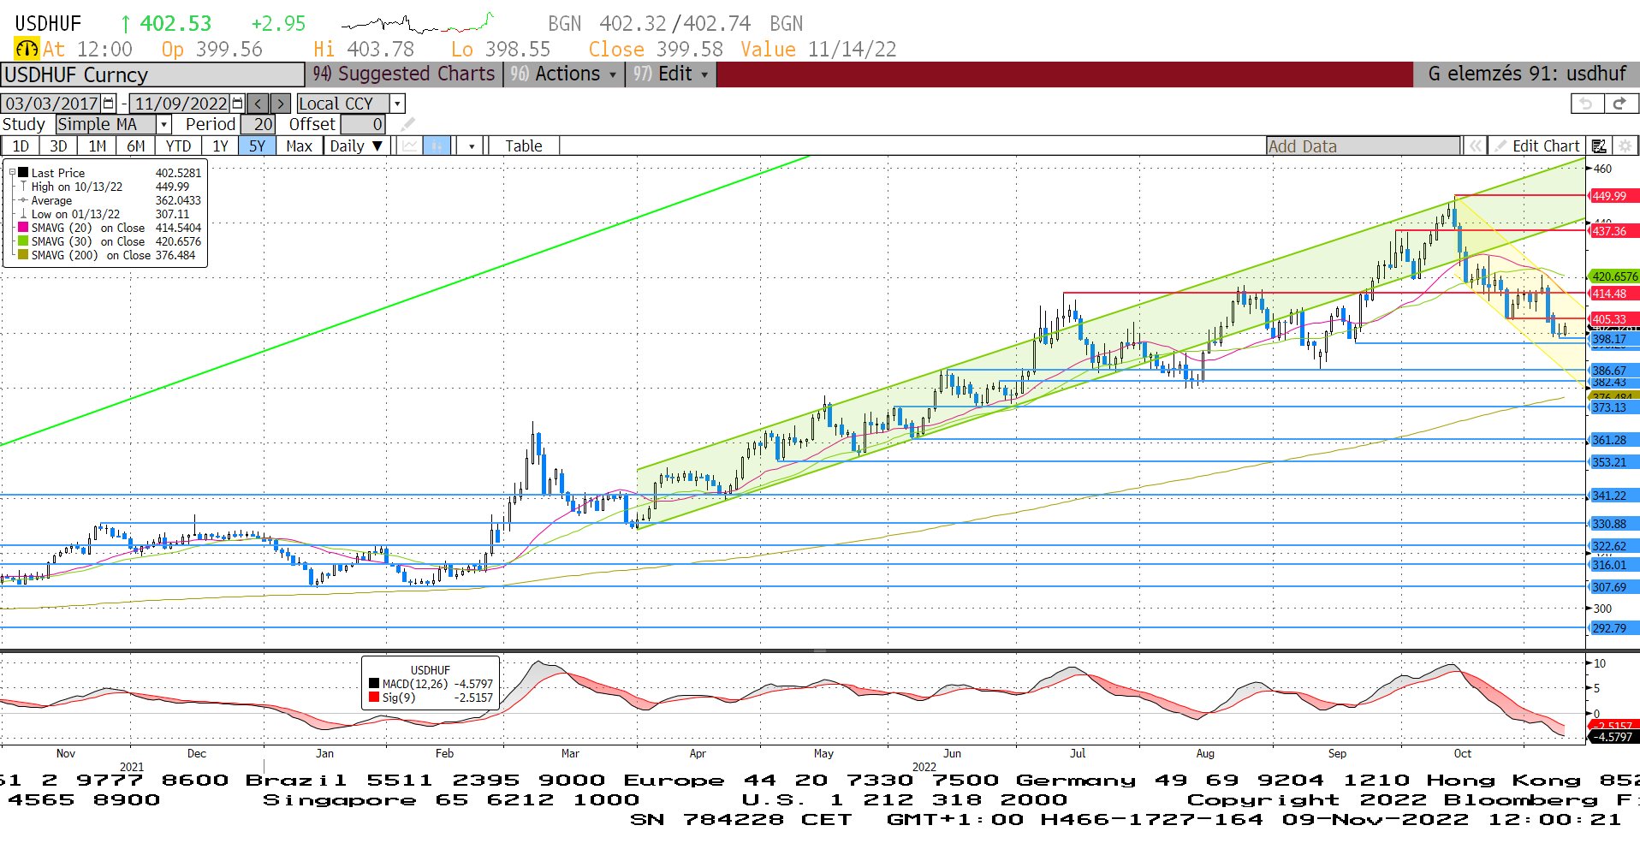Open the Edit menu
1640x867 pixels.
tap(670, 74)
